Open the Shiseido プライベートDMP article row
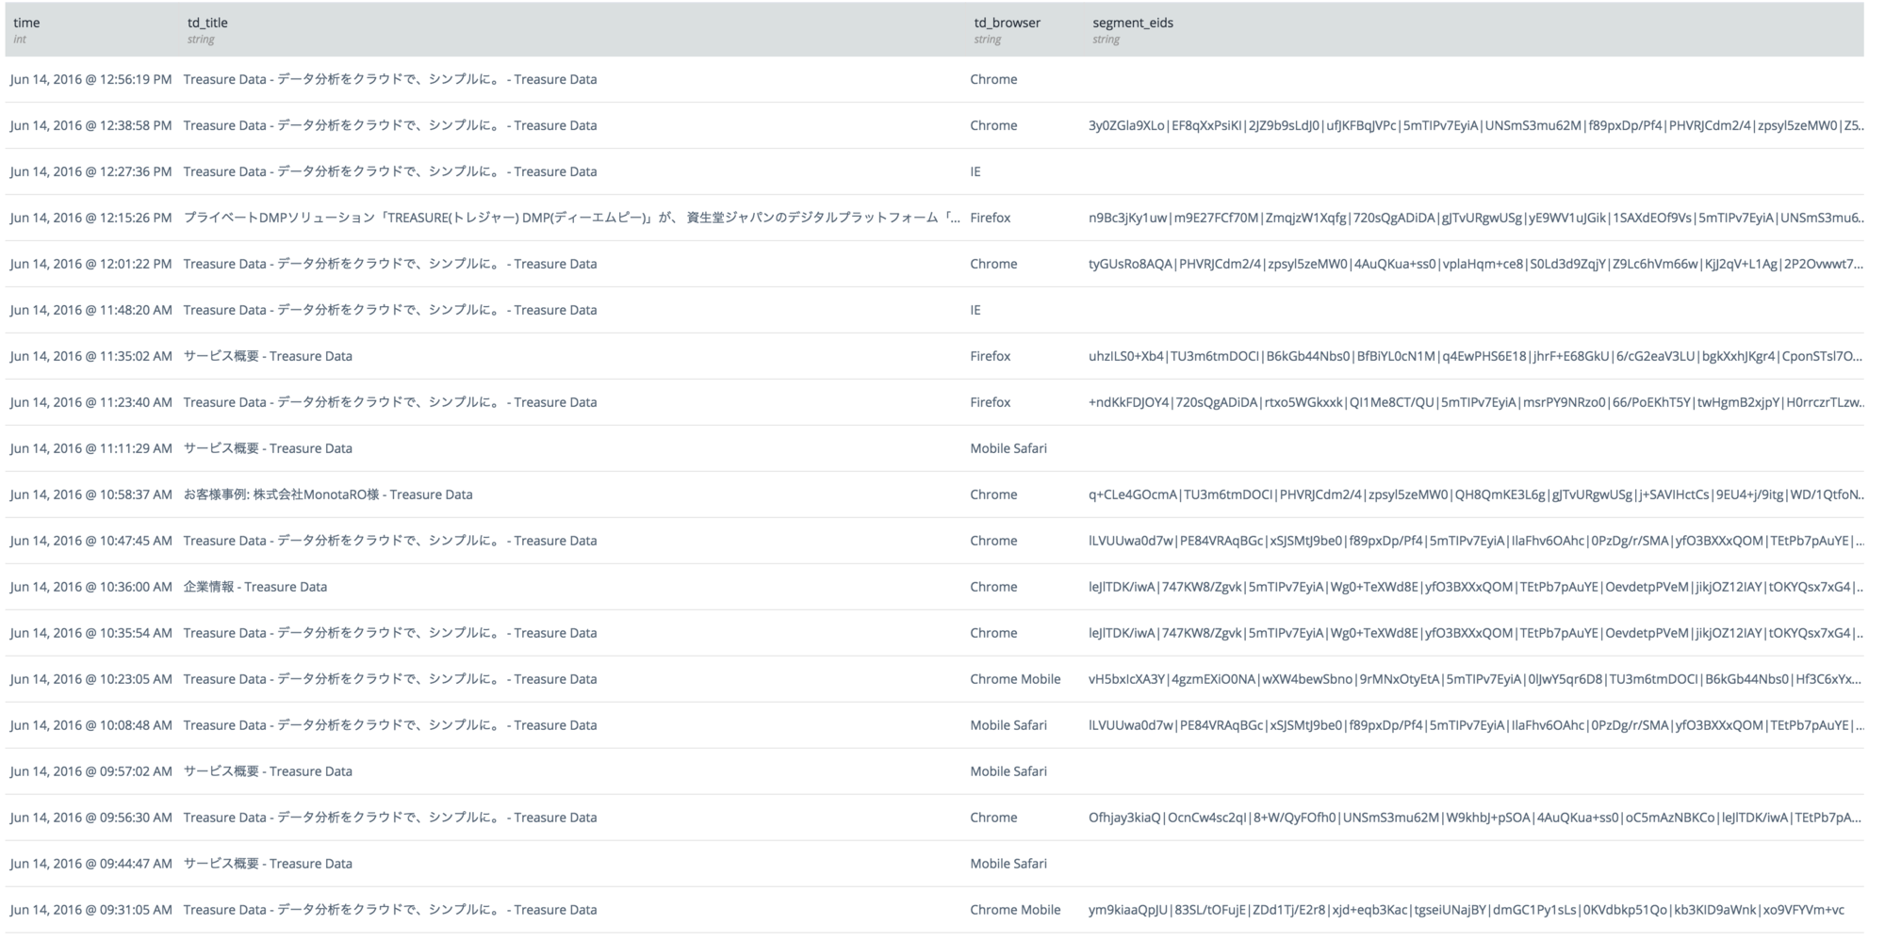 click(x=565, y=218)
